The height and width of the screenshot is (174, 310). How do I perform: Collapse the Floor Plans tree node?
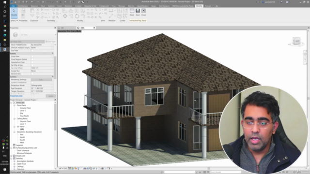[x=15, y=105]
